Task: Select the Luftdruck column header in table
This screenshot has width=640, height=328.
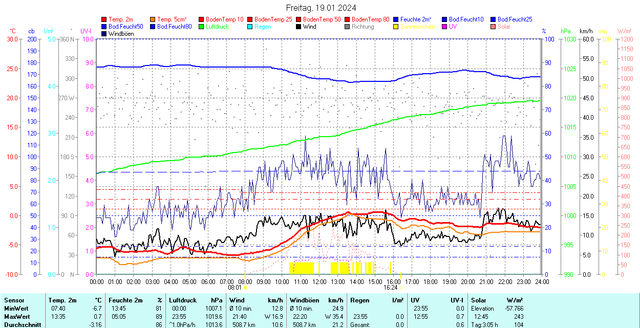Action: (x=183, y=300)
